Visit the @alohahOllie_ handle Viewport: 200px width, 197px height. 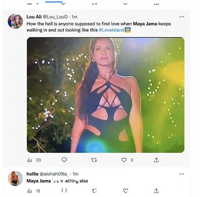[x=54, y=174]
